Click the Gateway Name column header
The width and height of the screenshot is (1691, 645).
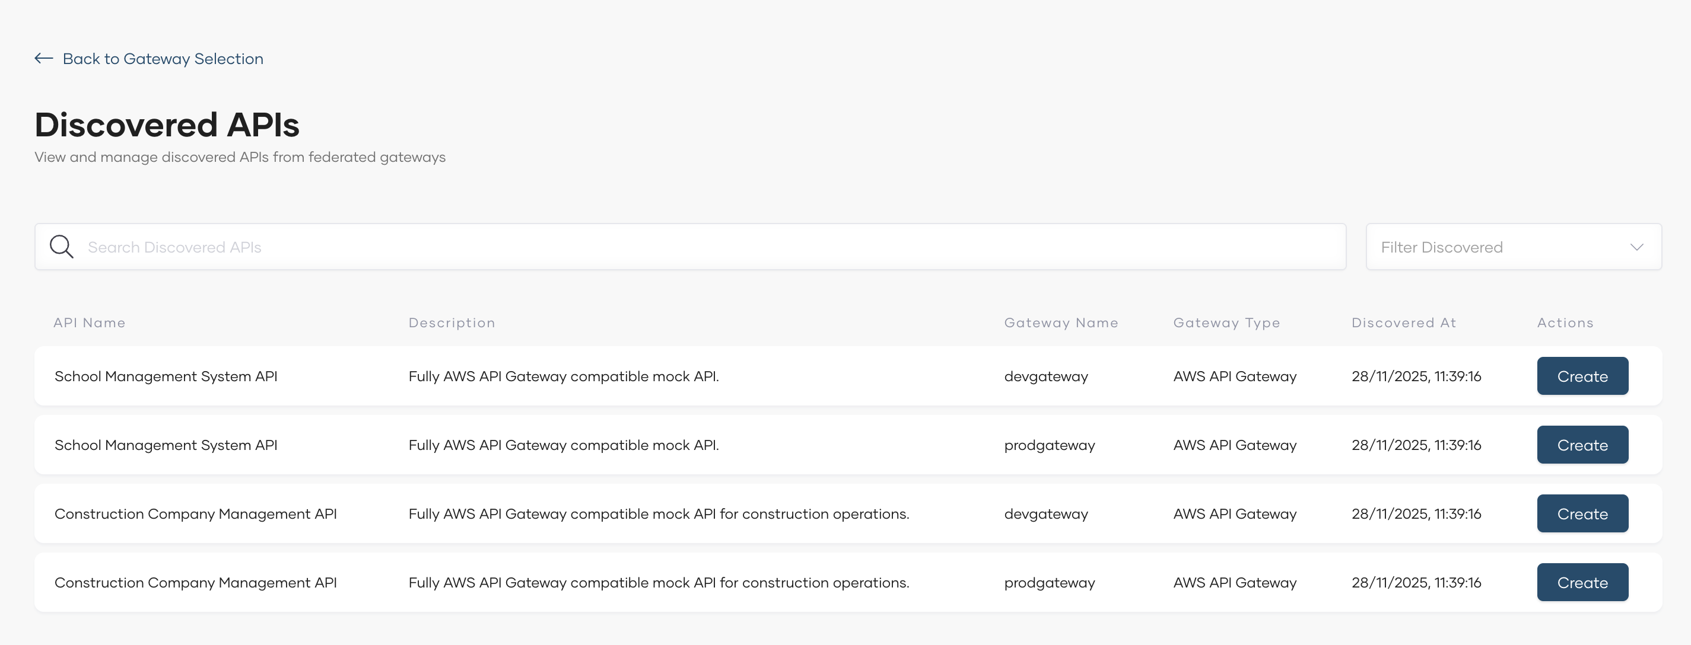click(1061, 322)
